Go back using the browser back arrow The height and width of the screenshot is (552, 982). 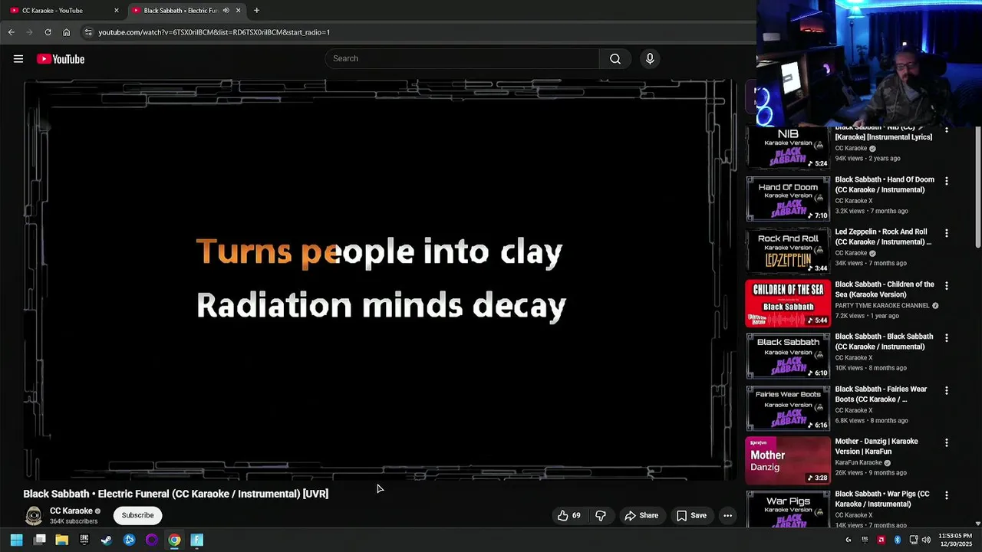coord(12,32)
